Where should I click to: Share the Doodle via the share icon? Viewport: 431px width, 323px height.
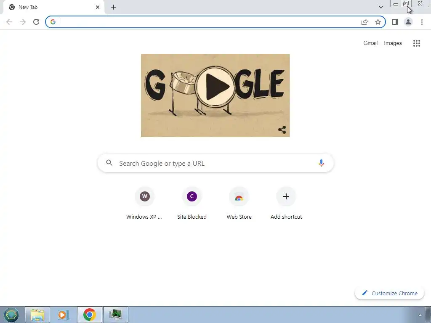tap(282, 130)
